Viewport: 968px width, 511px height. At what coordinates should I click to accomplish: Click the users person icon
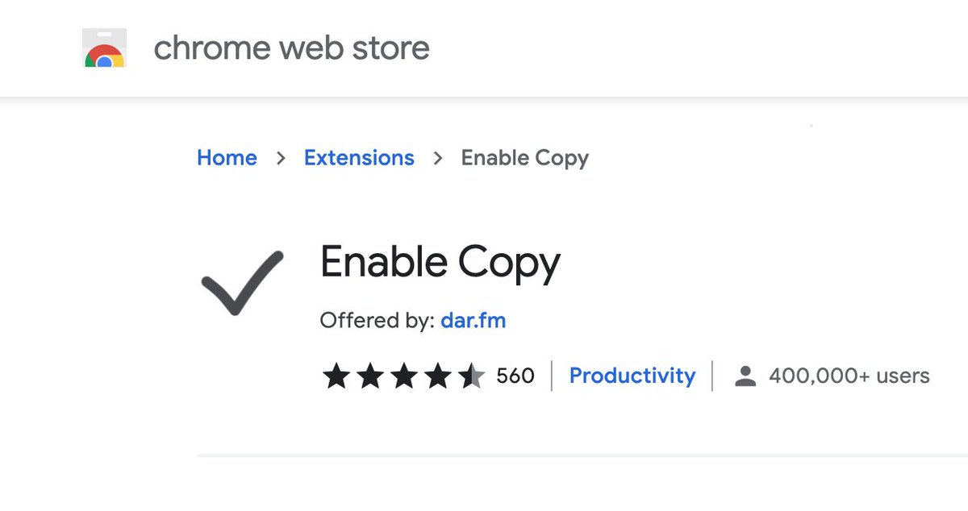745,376
